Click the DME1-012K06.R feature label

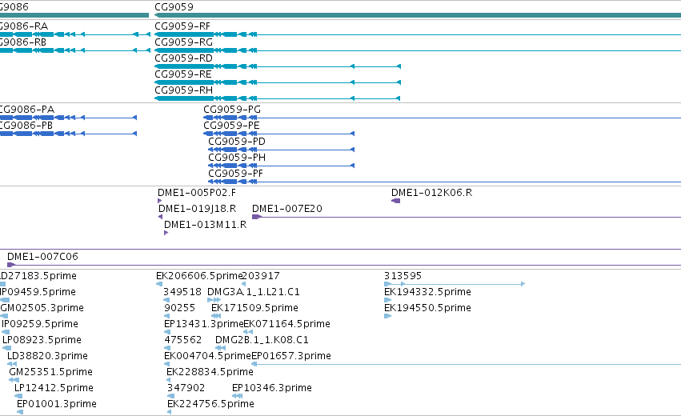(x=431, y=193)
